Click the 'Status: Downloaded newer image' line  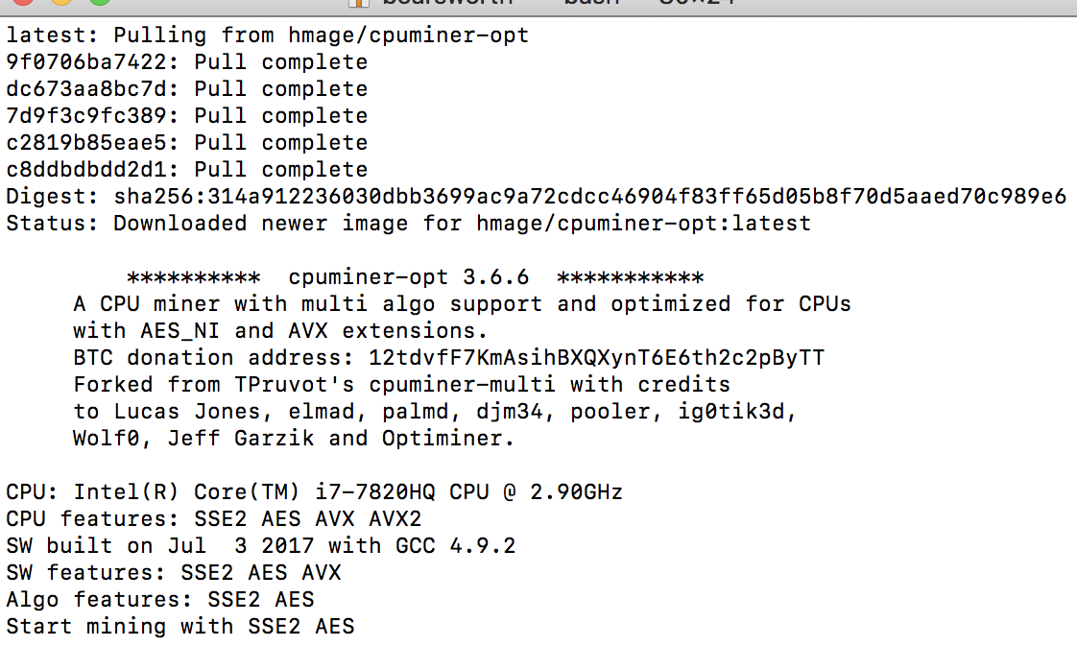(408, 224)
